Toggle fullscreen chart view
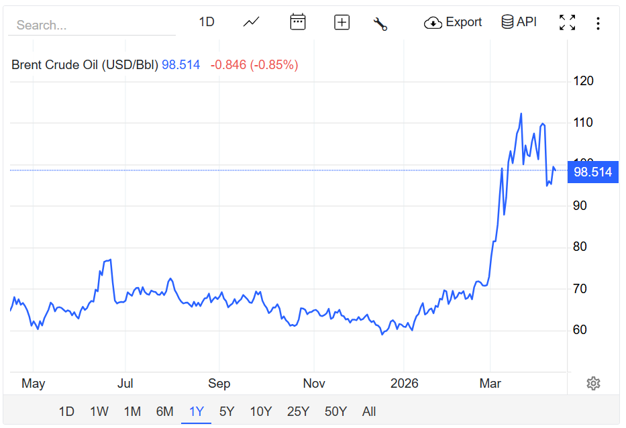 pos(567,23)
